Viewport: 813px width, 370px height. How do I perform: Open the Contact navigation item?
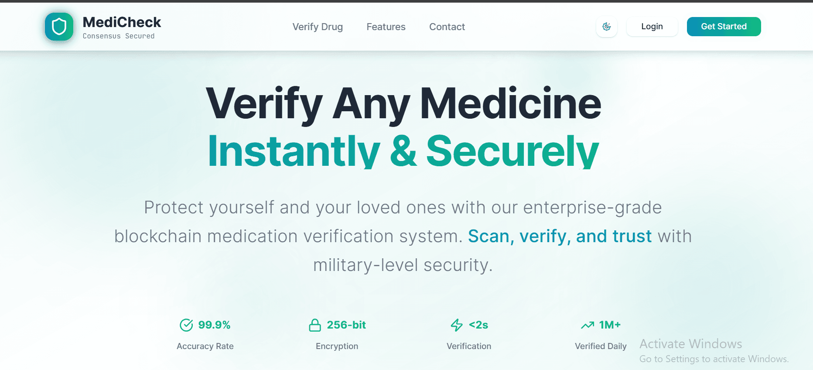pos(447,27)
